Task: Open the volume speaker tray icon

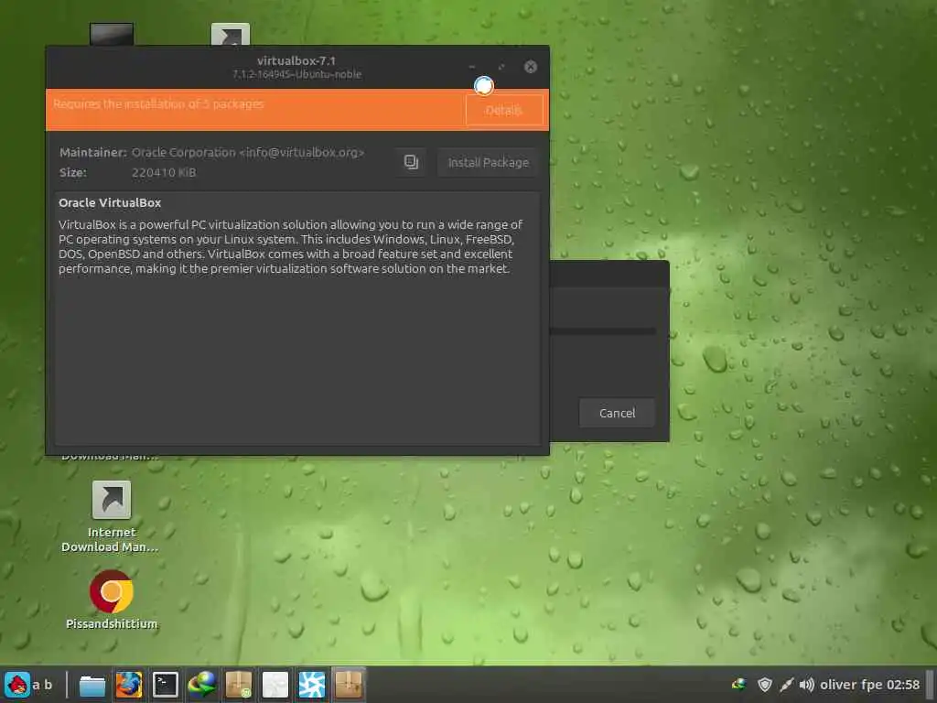Action: [807, 685]
